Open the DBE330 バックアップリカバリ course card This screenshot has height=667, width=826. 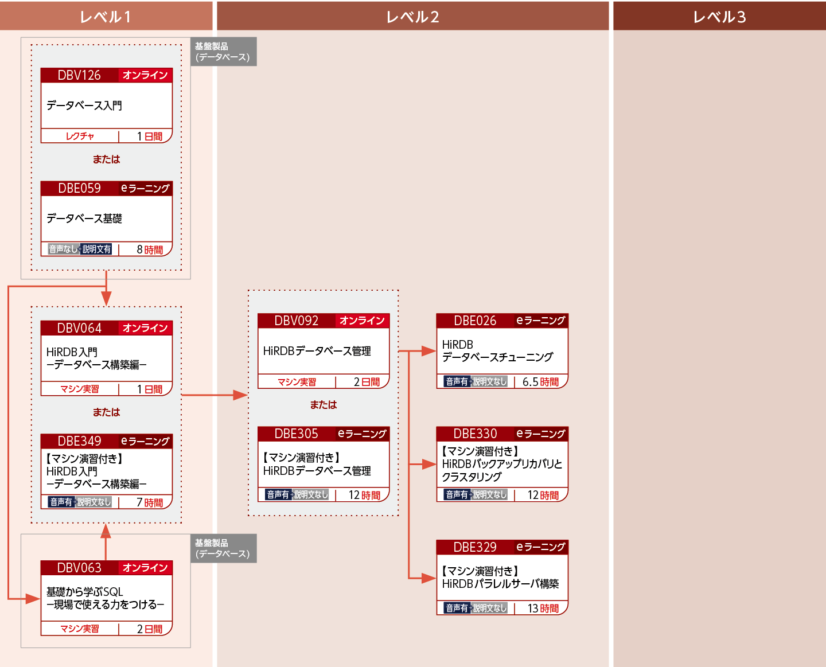[502, 465]
